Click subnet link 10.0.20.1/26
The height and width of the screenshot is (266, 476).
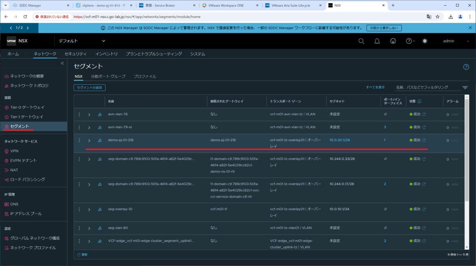[x=340, y=140]
